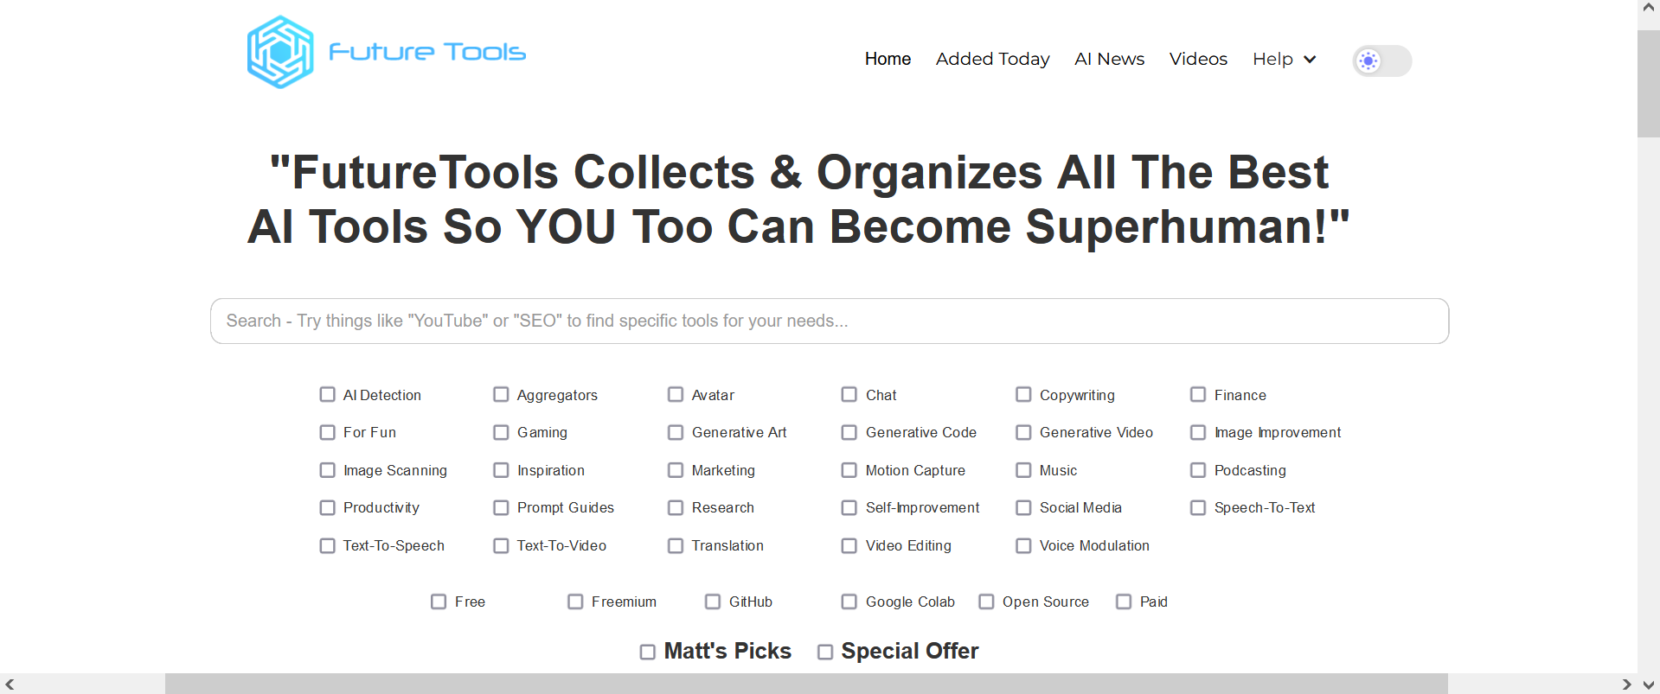
Task: Click the Future Tools hexagon logo
Action: (x=280, y=52)
